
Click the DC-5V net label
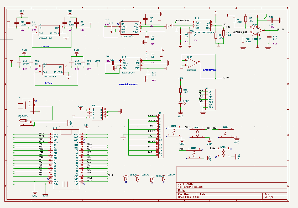click(x=226, y=78)
